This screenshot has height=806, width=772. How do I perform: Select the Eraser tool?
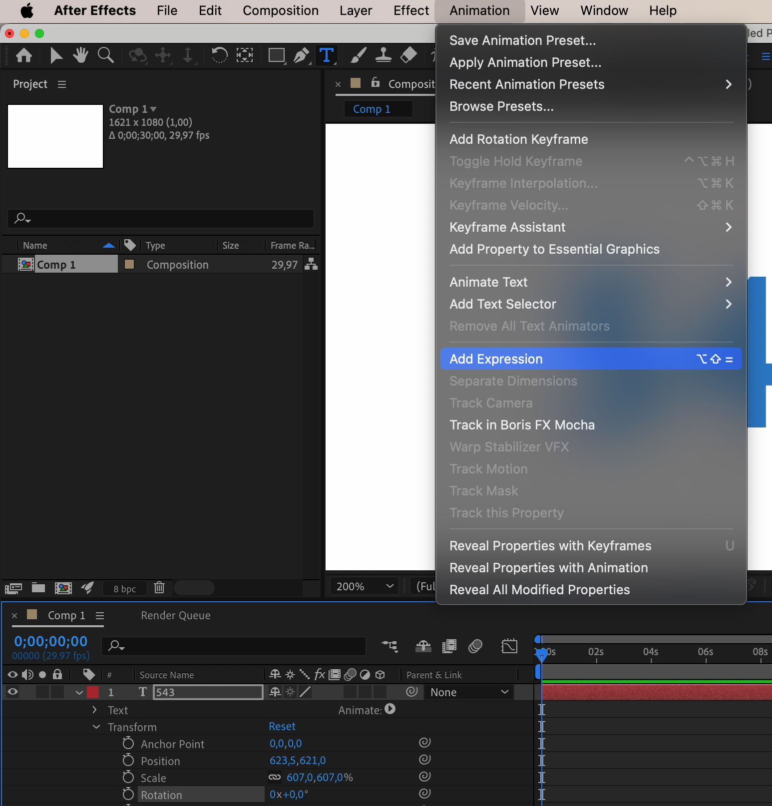tap(408, 55)
